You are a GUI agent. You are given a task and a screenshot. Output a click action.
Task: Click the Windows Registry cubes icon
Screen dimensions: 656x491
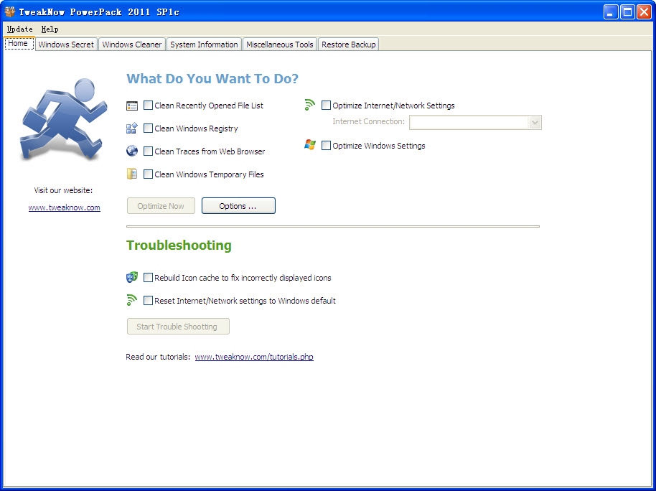pos(132,128)
